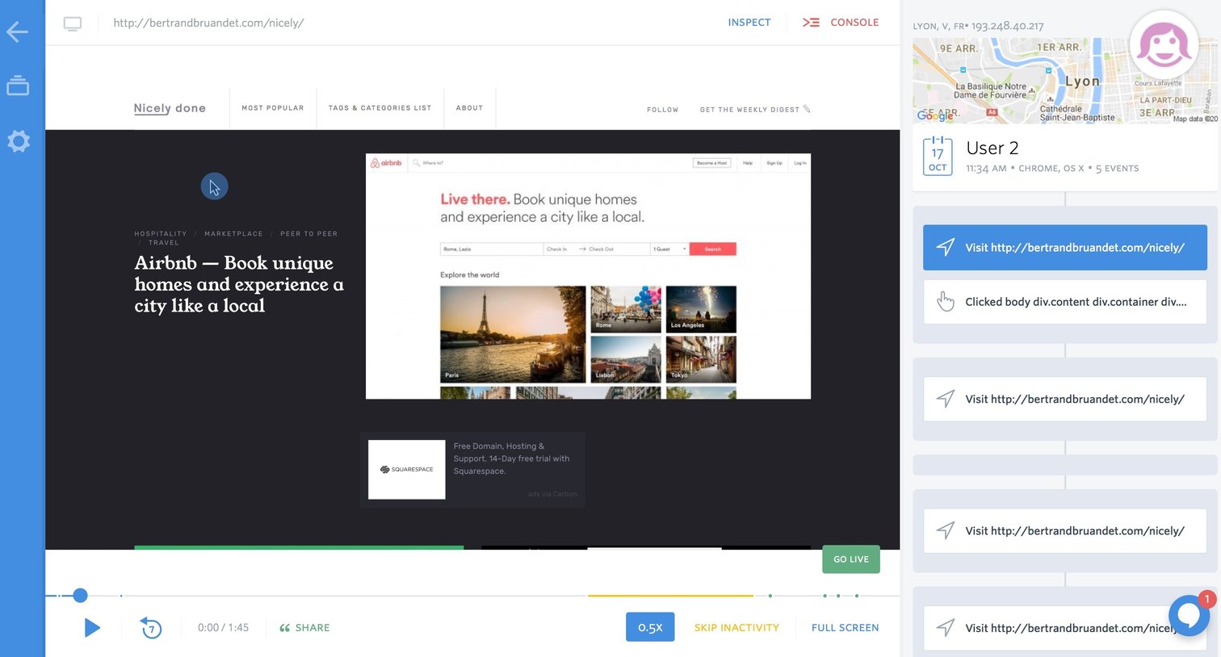The width and height of the screenshot is (1221, 657).
Task: Click the yellow inactivity segment on timeline
Action: point(670,596)
